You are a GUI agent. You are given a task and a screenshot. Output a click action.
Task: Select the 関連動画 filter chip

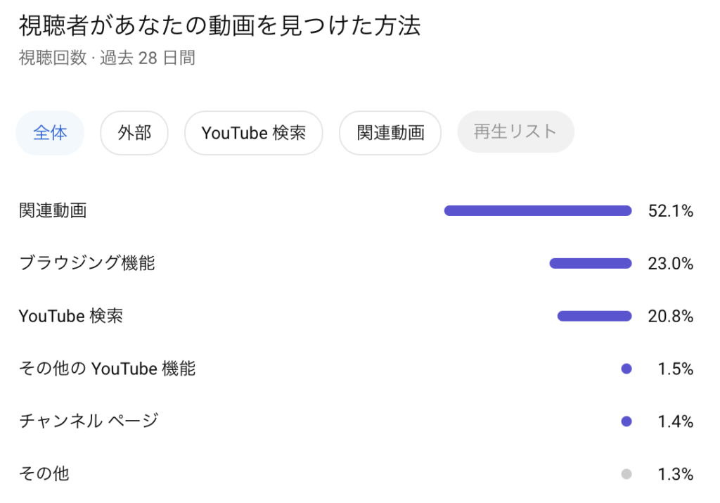(390, 133)
